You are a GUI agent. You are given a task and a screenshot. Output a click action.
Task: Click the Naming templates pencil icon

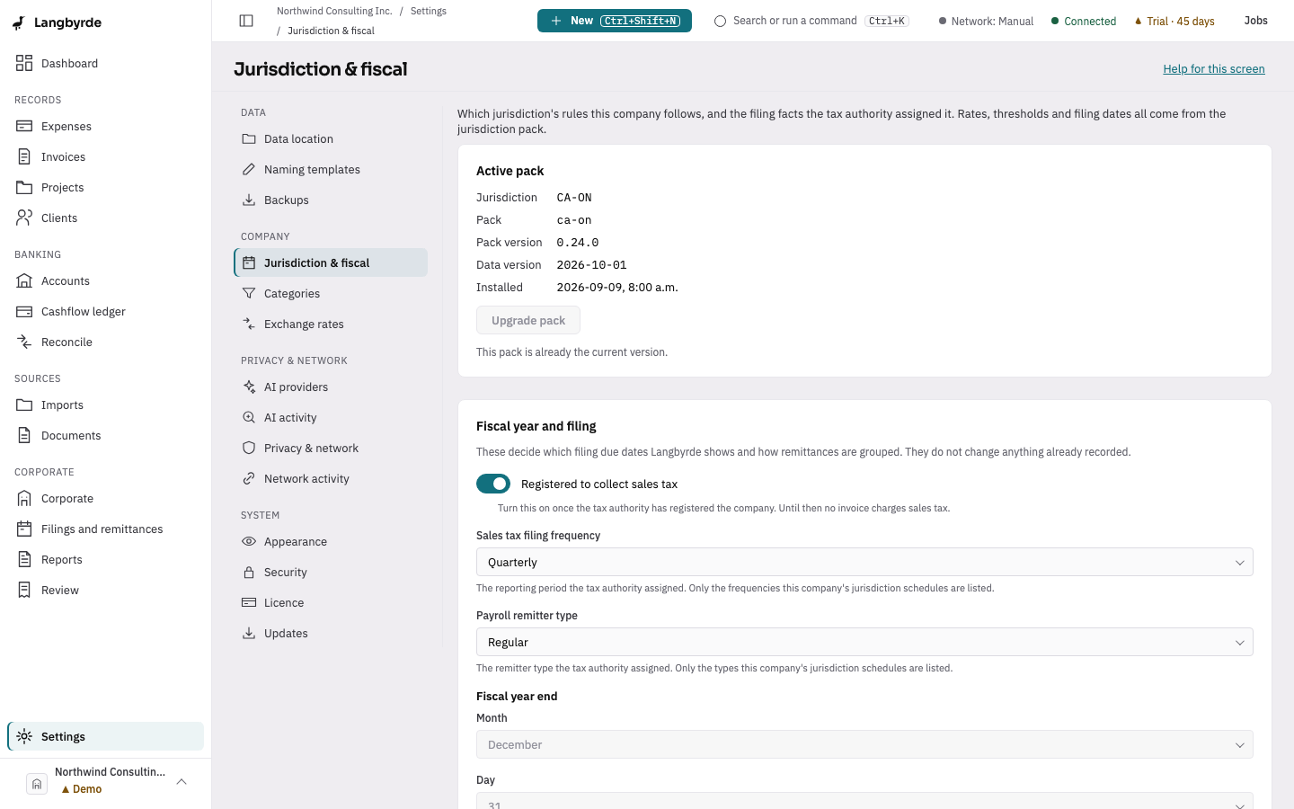[x=249, y=169]
